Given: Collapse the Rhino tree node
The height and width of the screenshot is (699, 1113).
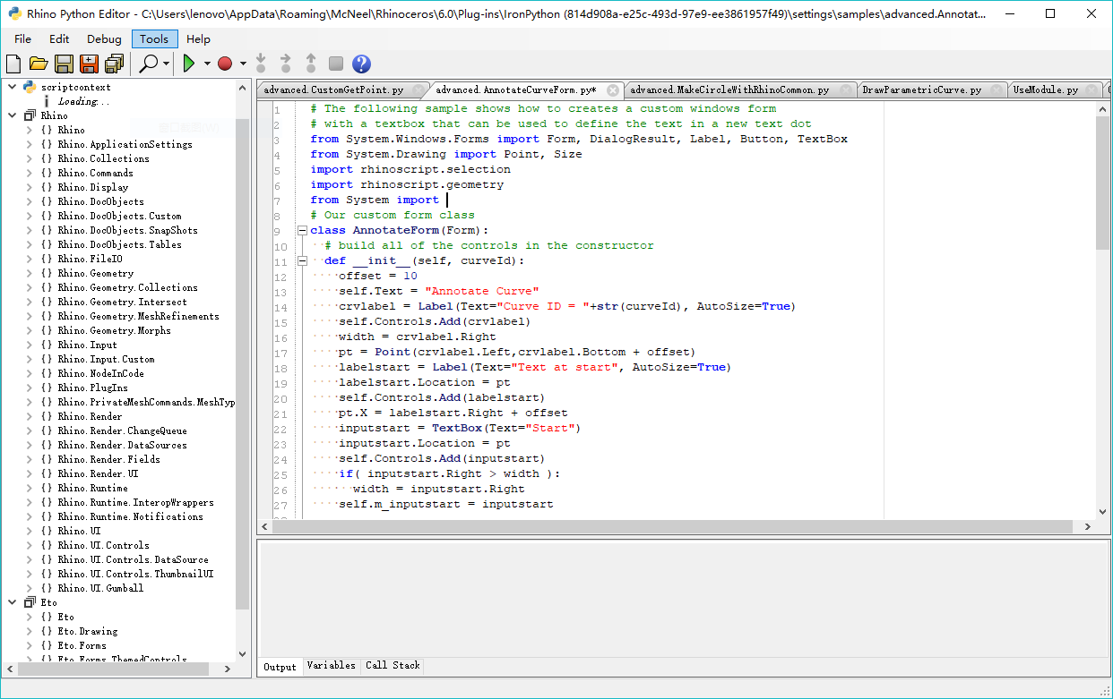Looking at the screenshot, I should tap(11, 115).
